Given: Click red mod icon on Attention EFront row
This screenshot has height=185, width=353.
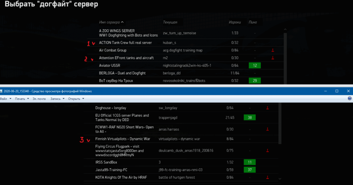Looking at the screenshot, I should pos(273,58).
